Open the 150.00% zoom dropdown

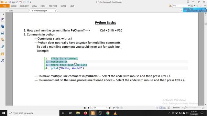[x=183, y=108]
